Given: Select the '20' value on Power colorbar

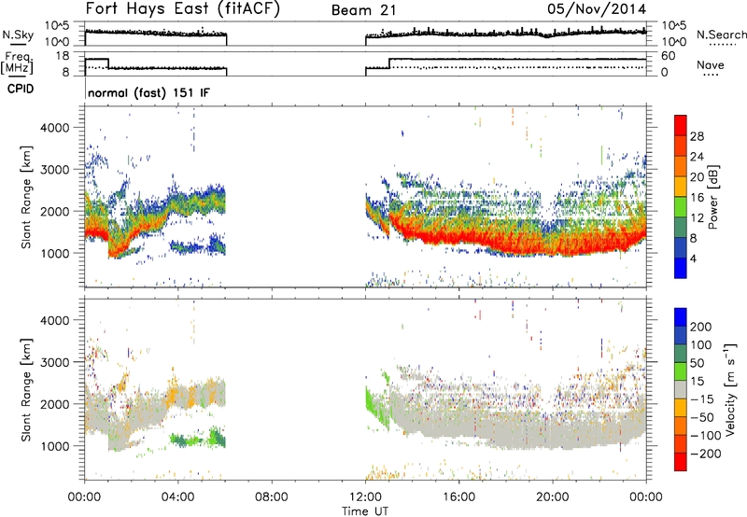Looking at the screenshot, I should pyautogui.click(x=697, y=177).
